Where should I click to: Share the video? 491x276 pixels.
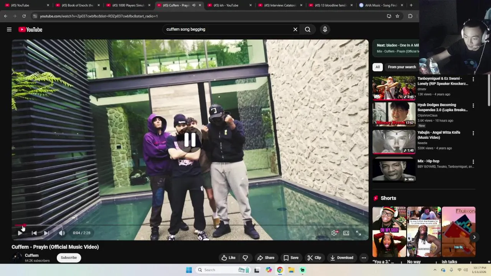[x=266, y=258]
